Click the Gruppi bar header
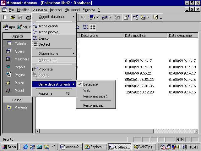 pos(17,100)
